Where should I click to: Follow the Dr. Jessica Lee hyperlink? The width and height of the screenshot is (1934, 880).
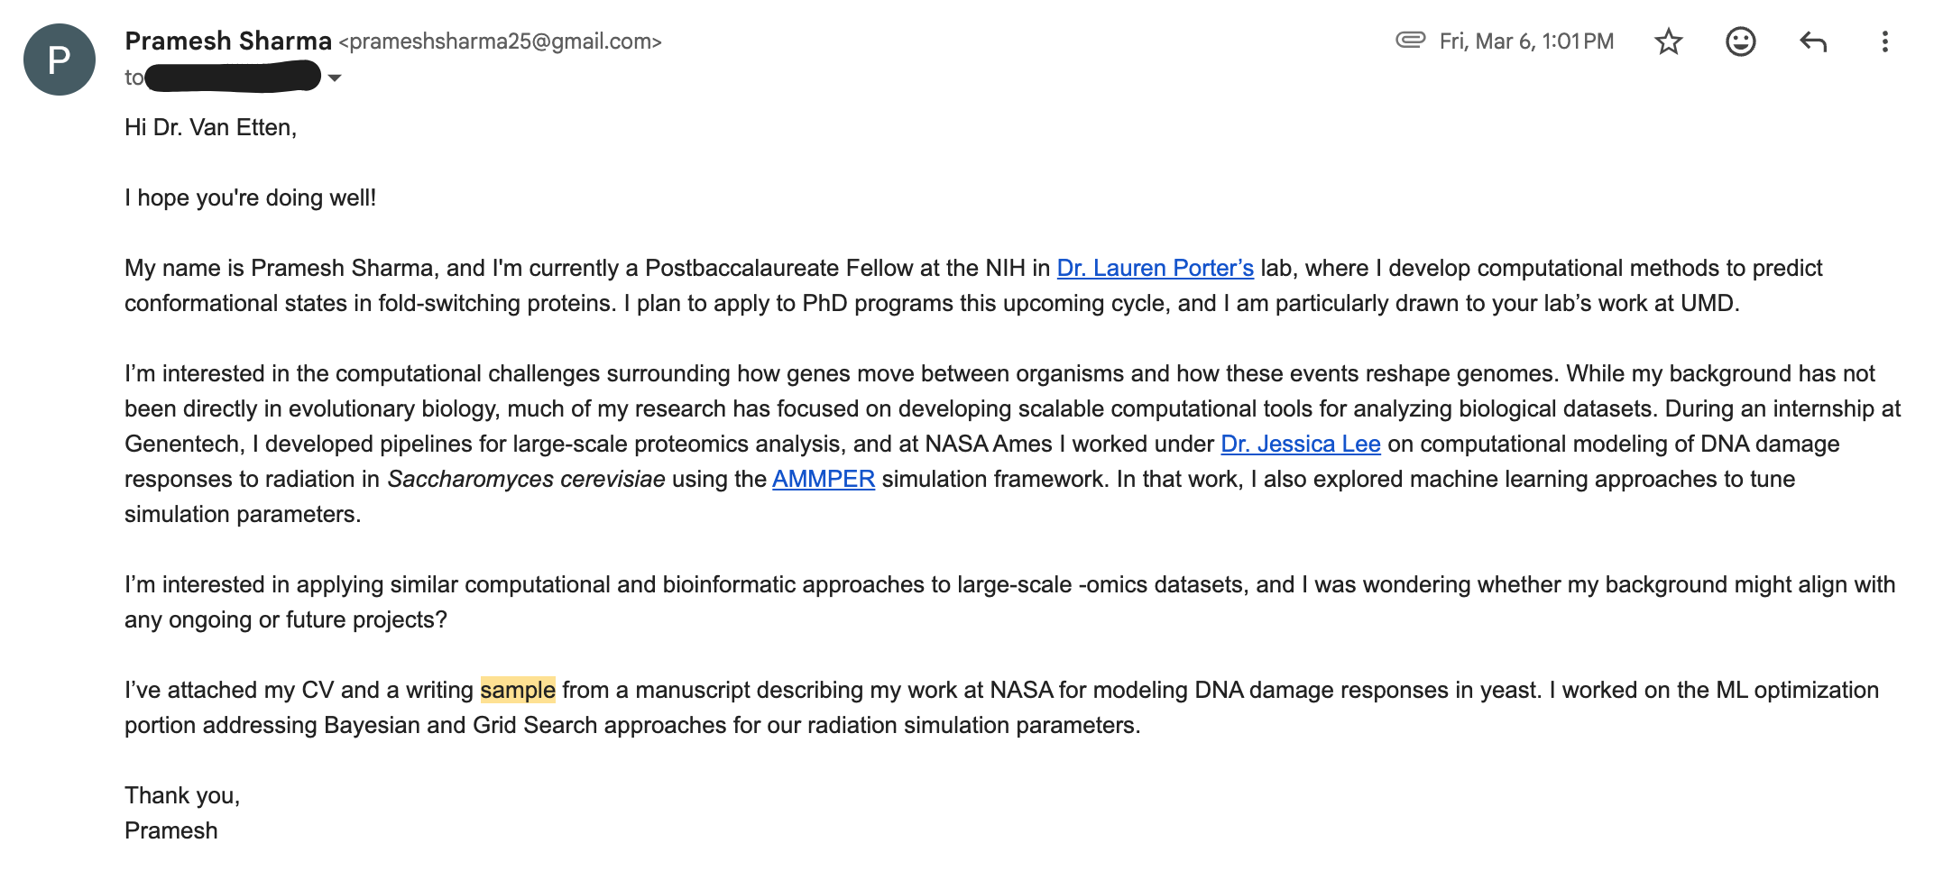point(1300,444)
